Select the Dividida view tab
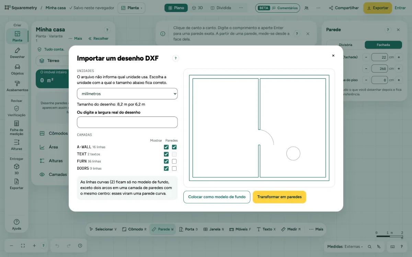Image resolution: width=412 pixels, height=257 pixels. [221, 8]
